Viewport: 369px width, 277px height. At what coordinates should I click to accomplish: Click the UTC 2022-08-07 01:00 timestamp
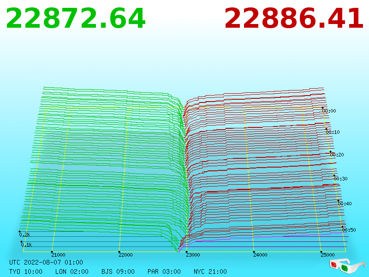point(46,262)
